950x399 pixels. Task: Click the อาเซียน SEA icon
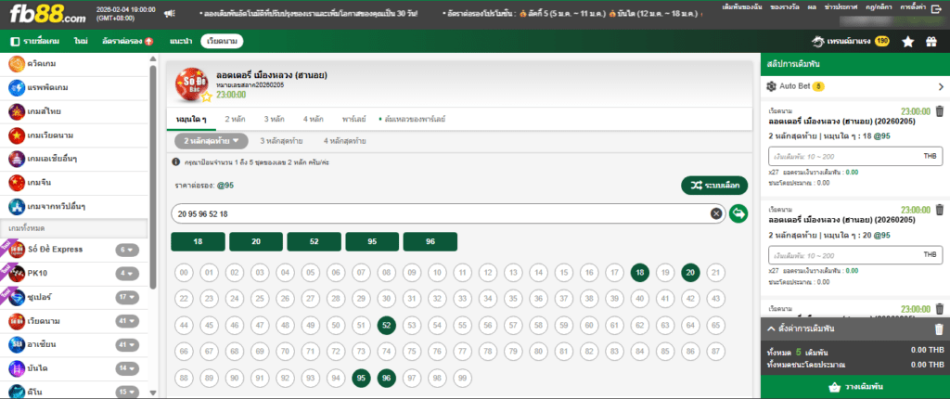pos(17,344)
